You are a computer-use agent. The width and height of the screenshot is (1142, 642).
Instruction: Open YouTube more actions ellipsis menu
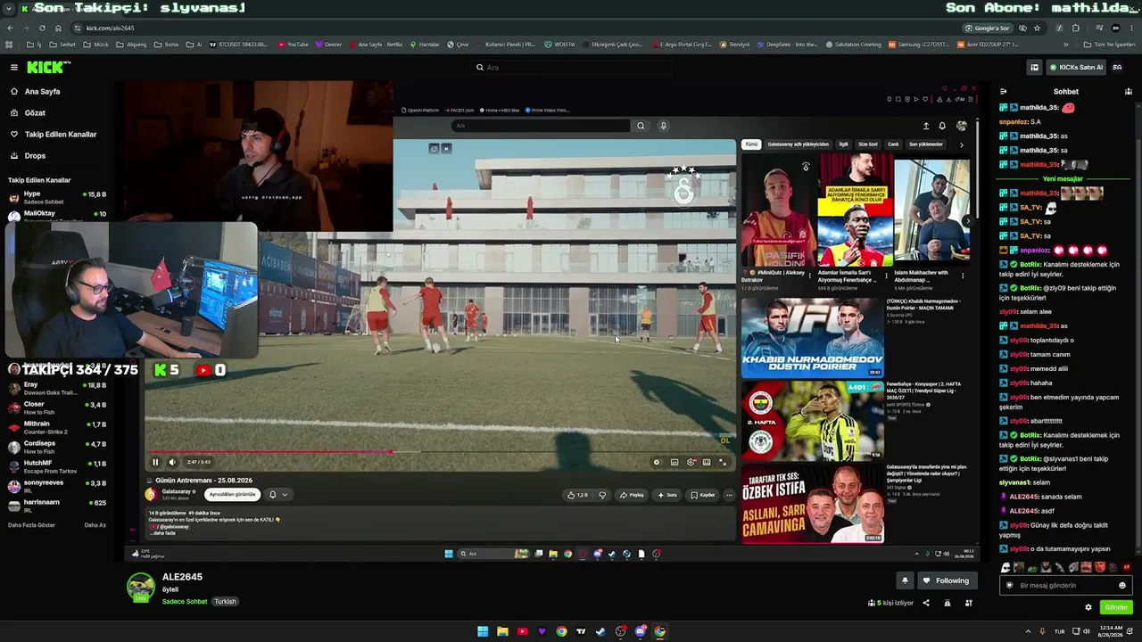point(729,495)
